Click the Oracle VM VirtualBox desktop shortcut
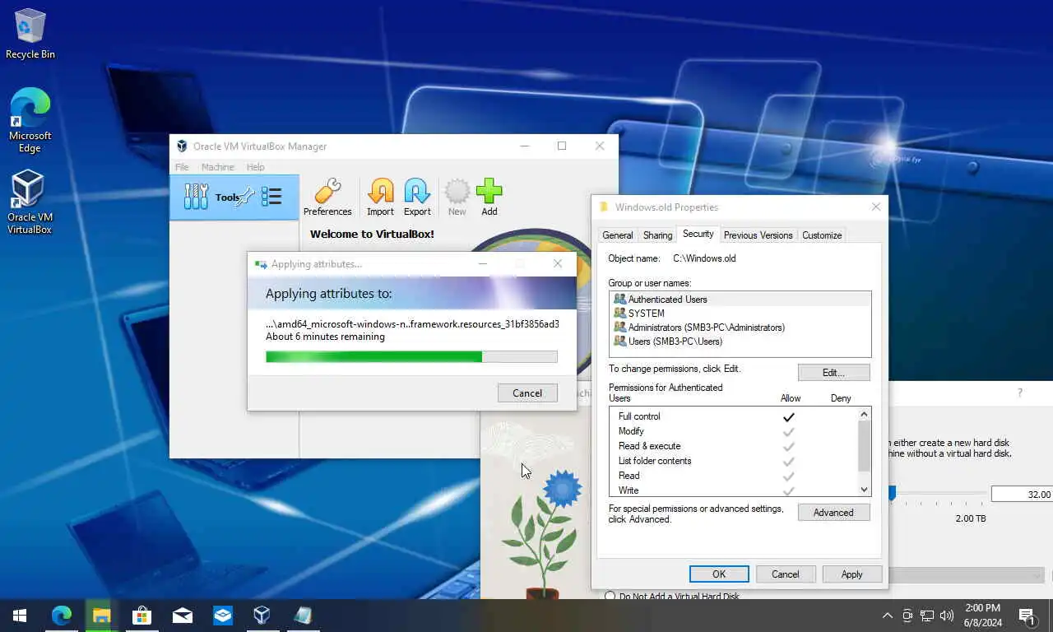 30,202
